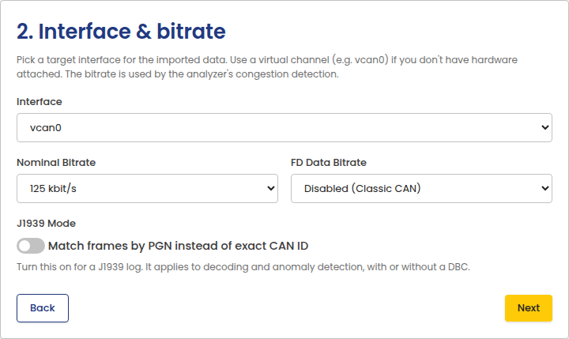The height and width of the screenshot is (339, 569).
Task: Toggle the J1939 Mode switch
Action: pos(31,246)
